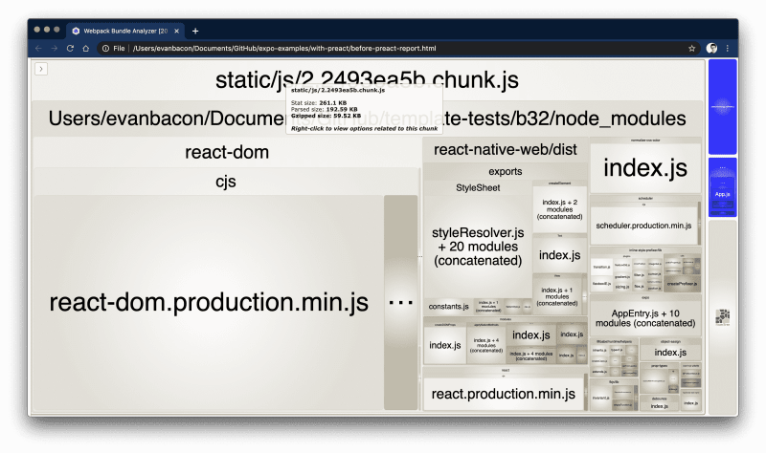Select react.production.min.js module
The width and height of the screenshot is (766, 453).
(x=504, y=394)
